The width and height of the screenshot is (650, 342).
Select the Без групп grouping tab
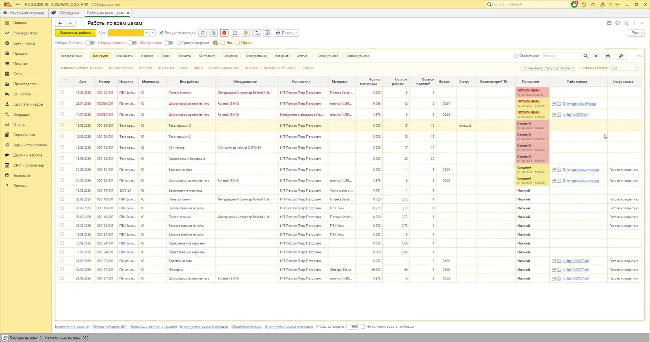pyautogui.click(x=100, y=56)
